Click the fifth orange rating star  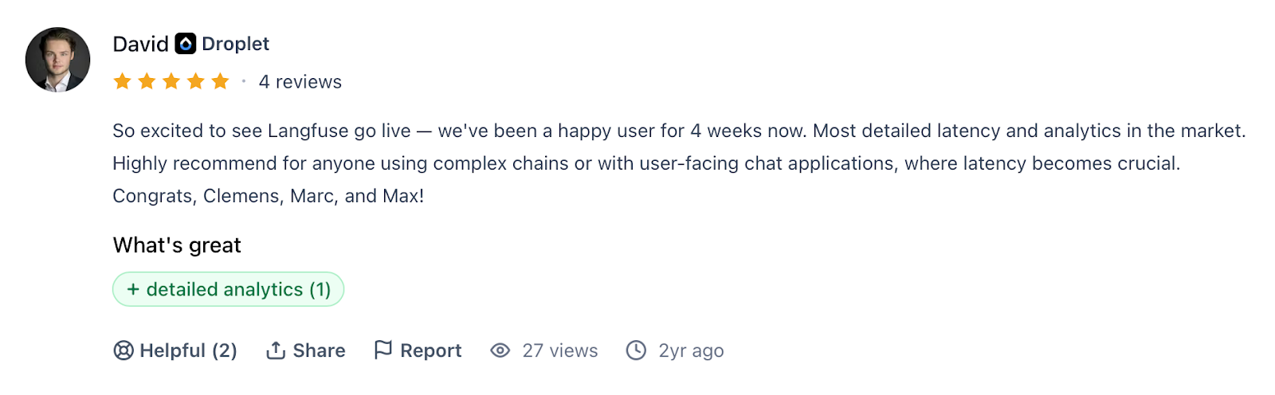click(221, 81)
